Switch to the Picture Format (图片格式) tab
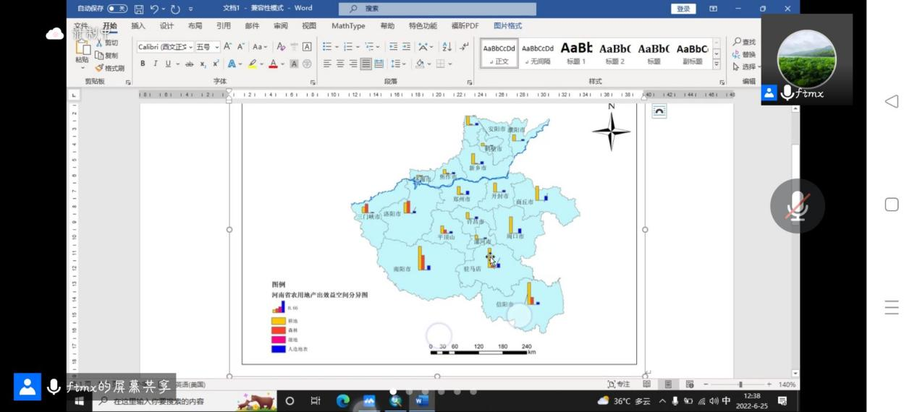 click(x=507, y=26)
